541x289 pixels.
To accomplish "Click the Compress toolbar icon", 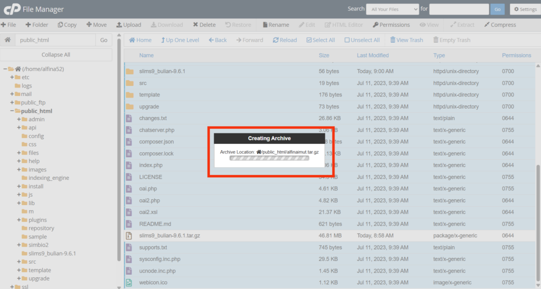I will pos(487,25).
